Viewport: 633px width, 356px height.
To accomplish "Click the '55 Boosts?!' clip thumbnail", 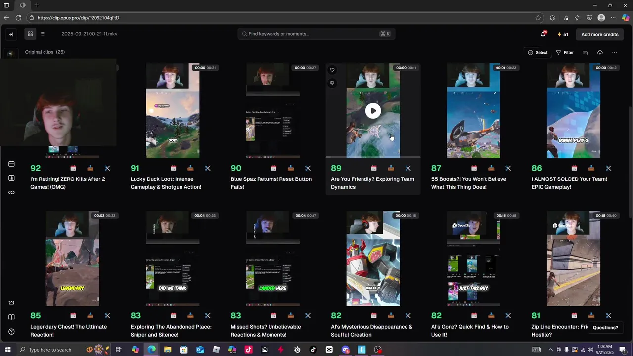I will point(473,111).
